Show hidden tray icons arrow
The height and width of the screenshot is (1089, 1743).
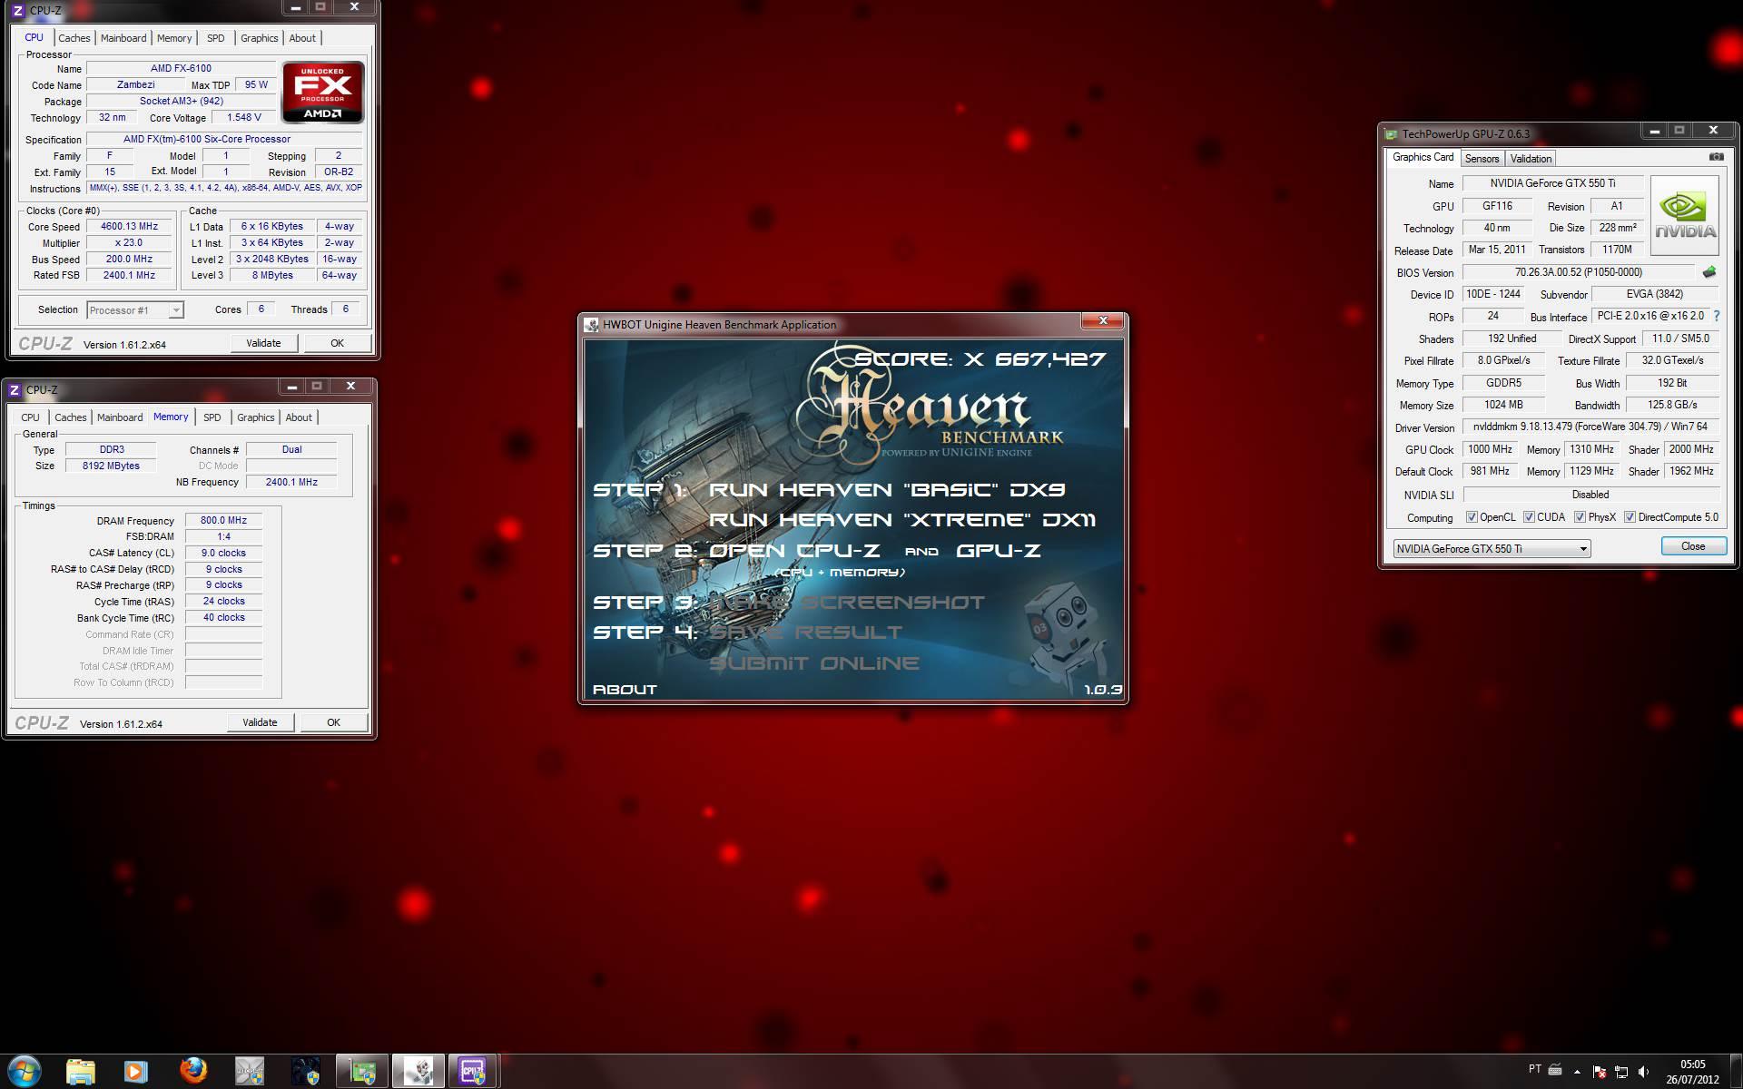pos(1577,1072)
